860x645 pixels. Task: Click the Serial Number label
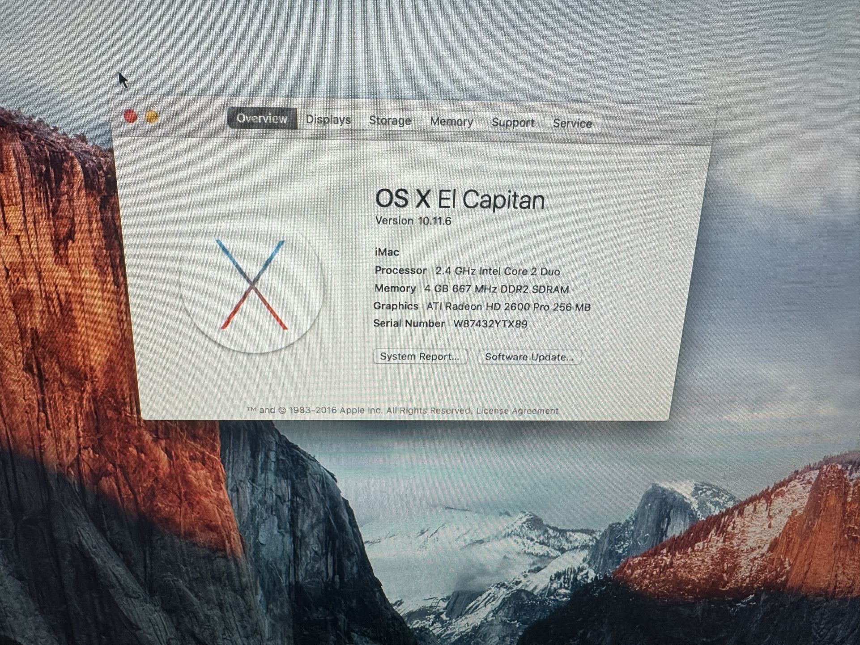tap(409, 323)
